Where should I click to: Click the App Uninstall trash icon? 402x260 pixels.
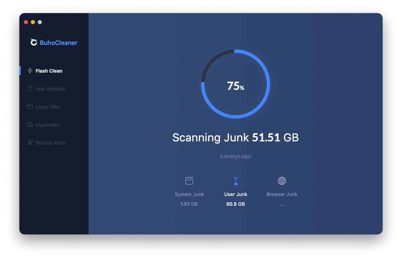[x=30, y=89]
